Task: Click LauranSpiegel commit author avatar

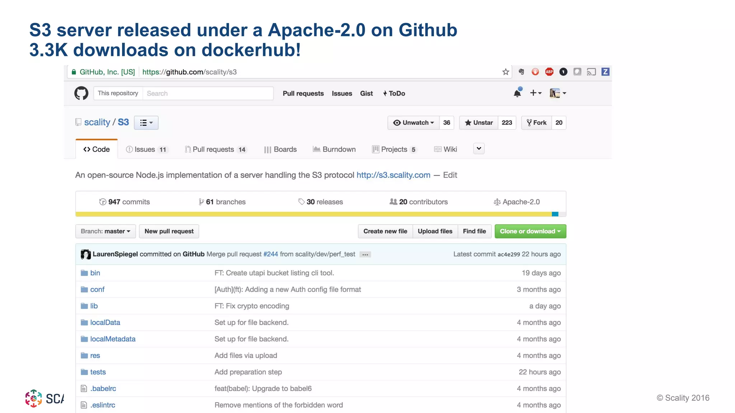Action: 86,254
